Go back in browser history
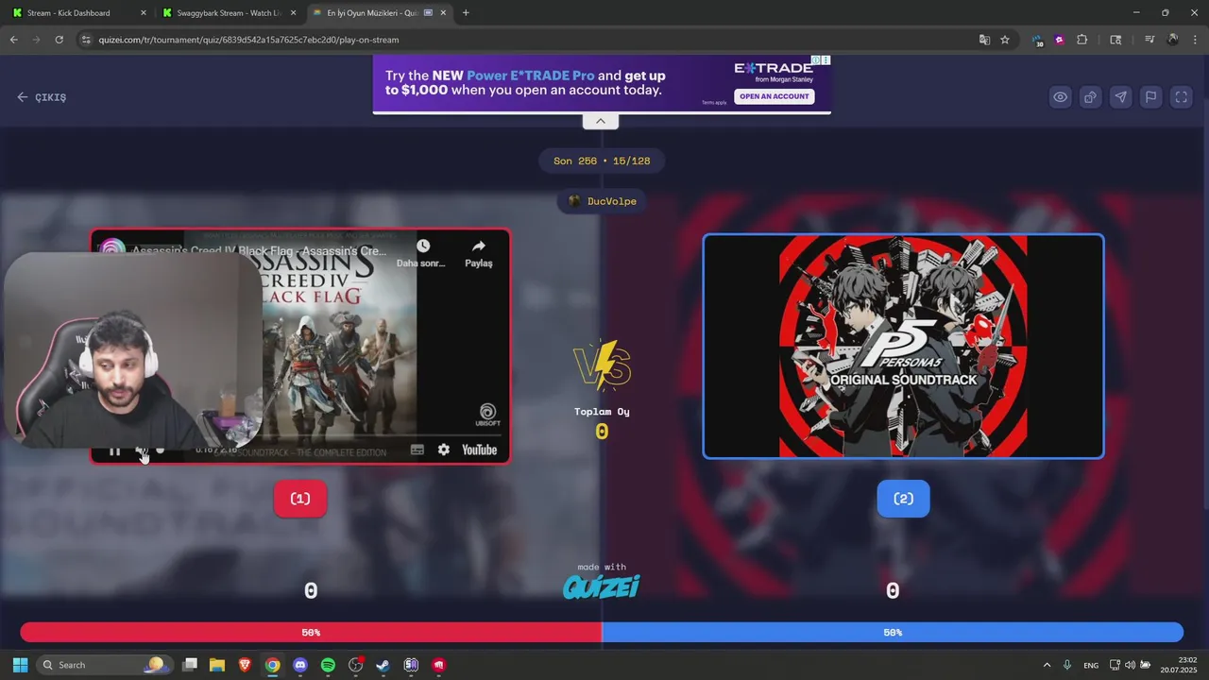Screen dimensions: 1209x680 (13, 40)
